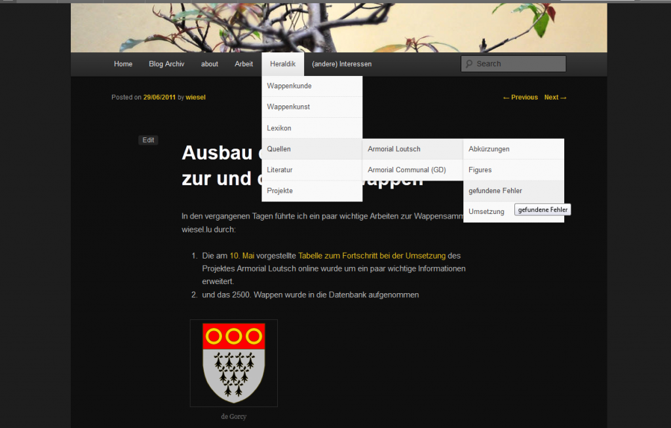
Task: Open the Blog Archiv menu
Action: click(x=166, y=64)
